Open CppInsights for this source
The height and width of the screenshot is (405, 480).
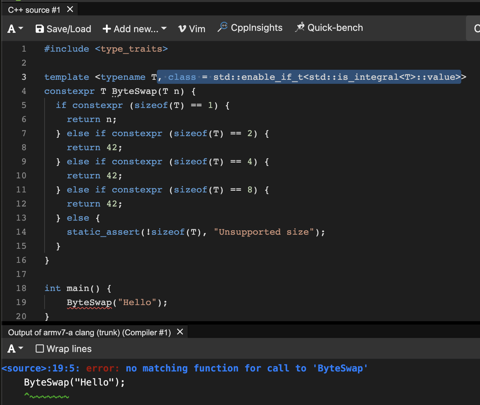250,27
